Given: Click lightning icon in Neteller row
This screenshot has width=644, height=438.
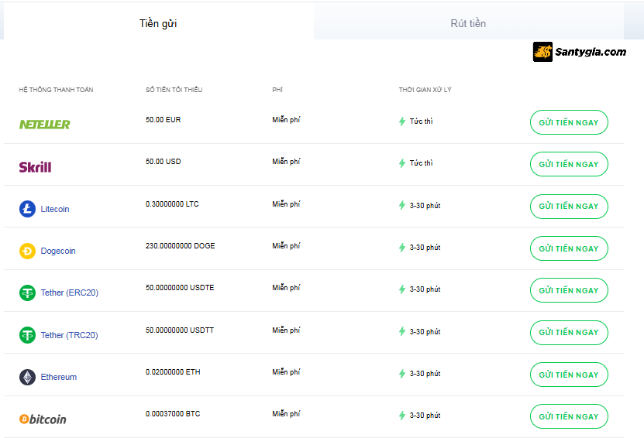Looking at the screenshot, I should pos(402,121).
